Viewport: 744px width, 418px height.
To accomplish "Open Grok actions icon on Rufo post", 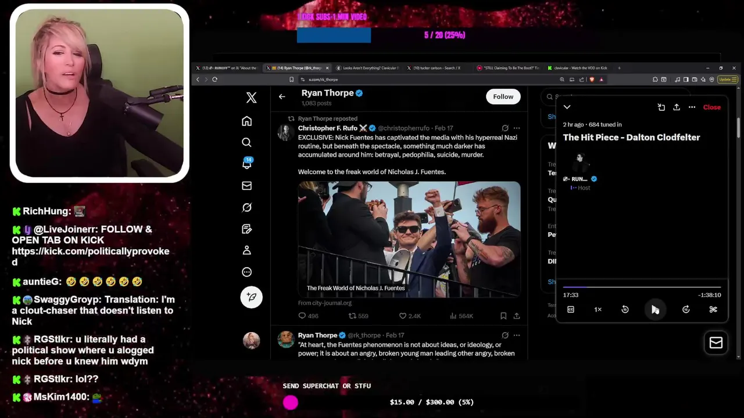I will point(505,128).
